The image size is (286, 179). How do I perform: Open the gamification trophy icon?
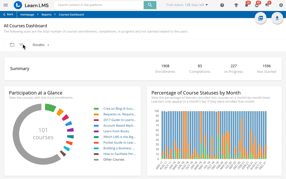pos(236,5)
